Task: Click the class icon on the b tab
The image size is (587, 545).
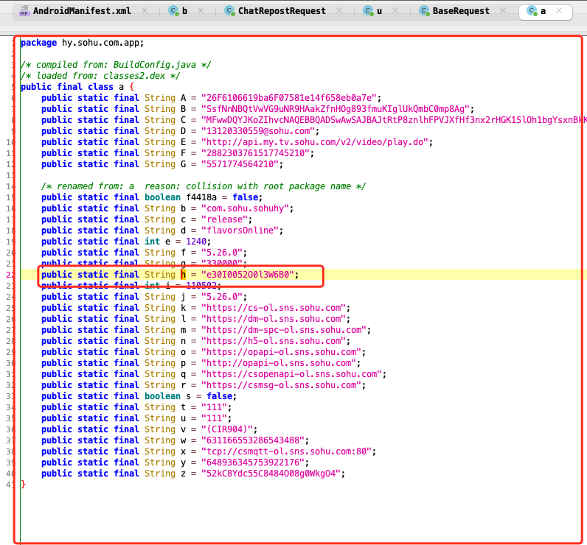Action: tap(174, 11)
